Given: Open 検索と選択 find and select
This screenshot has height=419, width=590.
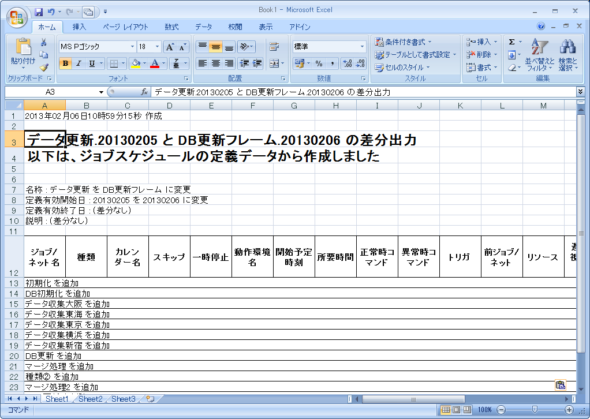Looking at the screenshot, I should 568,55.
